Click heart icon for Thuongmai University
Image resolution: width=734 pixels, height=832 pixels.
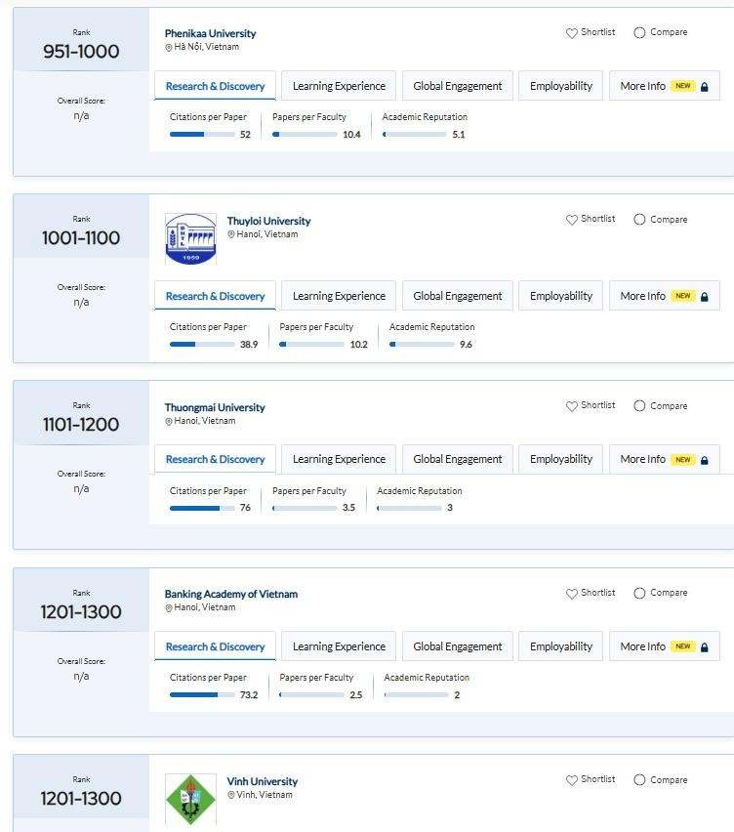(x=572, y=406)
